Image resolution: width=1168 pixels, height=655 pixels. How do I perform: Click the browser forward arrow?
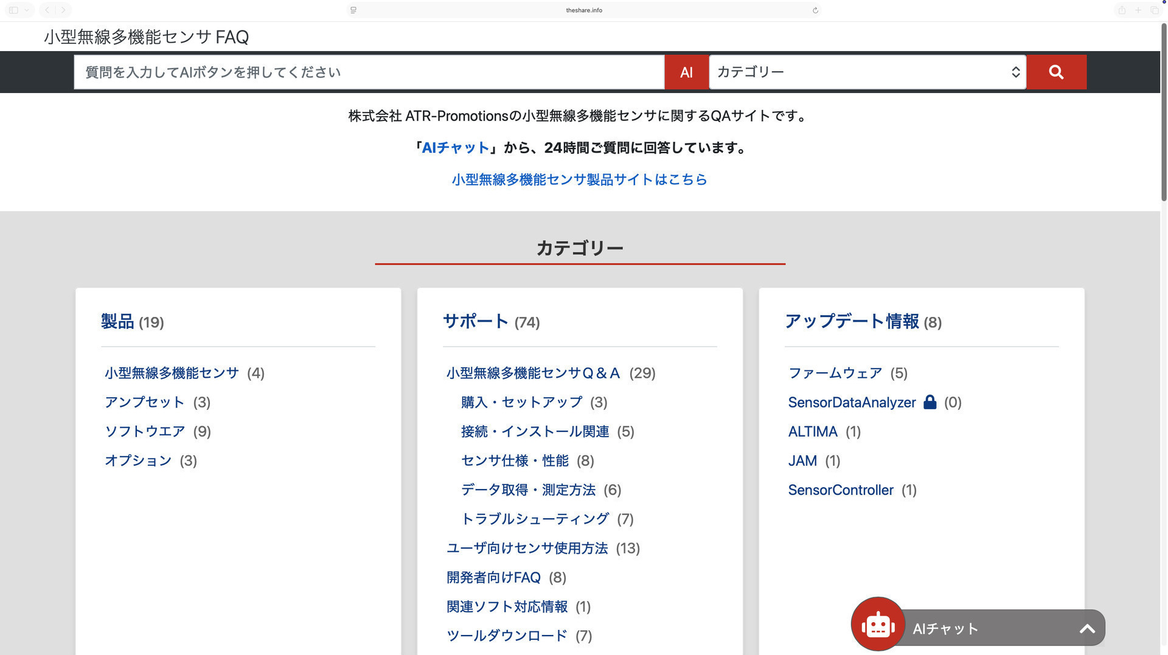[63, 10]
